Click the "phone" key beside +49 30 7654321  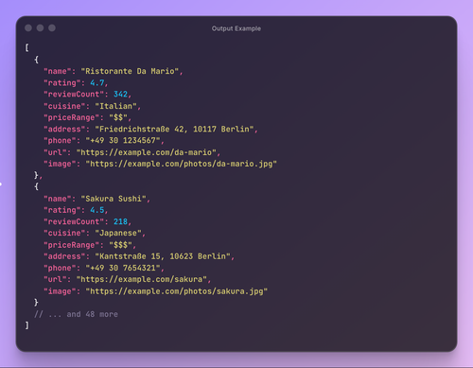click(60, 268)
